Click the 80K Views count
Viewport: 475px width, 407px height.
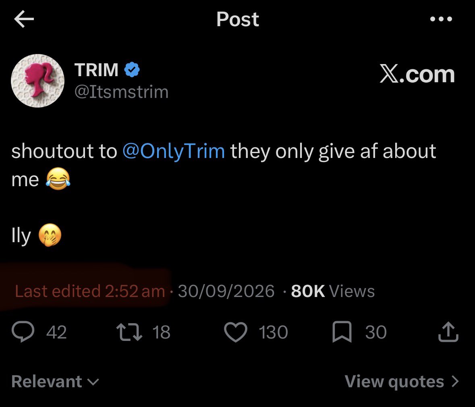(333, 291)
